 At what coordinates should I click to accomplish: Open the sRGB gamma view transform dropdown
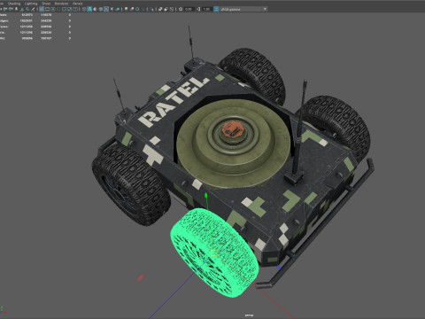click(x=244, y=9)
